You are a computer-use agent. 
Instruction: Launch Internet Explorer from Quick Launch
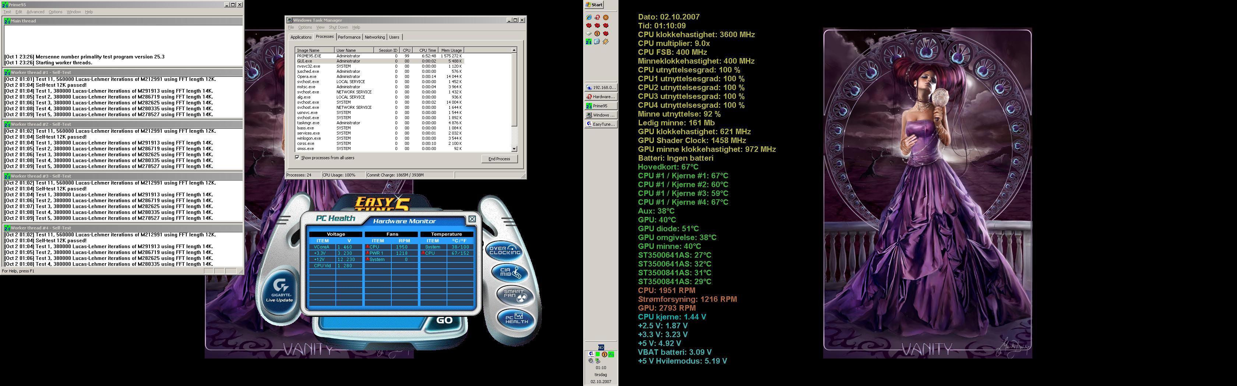coord(589,18)
